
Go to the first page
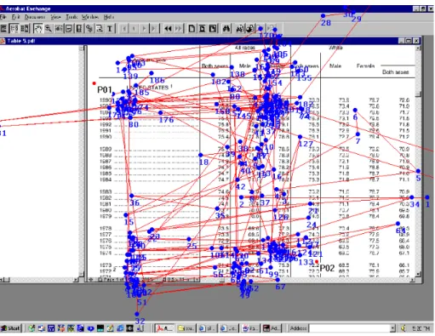(x=123, y=29)
